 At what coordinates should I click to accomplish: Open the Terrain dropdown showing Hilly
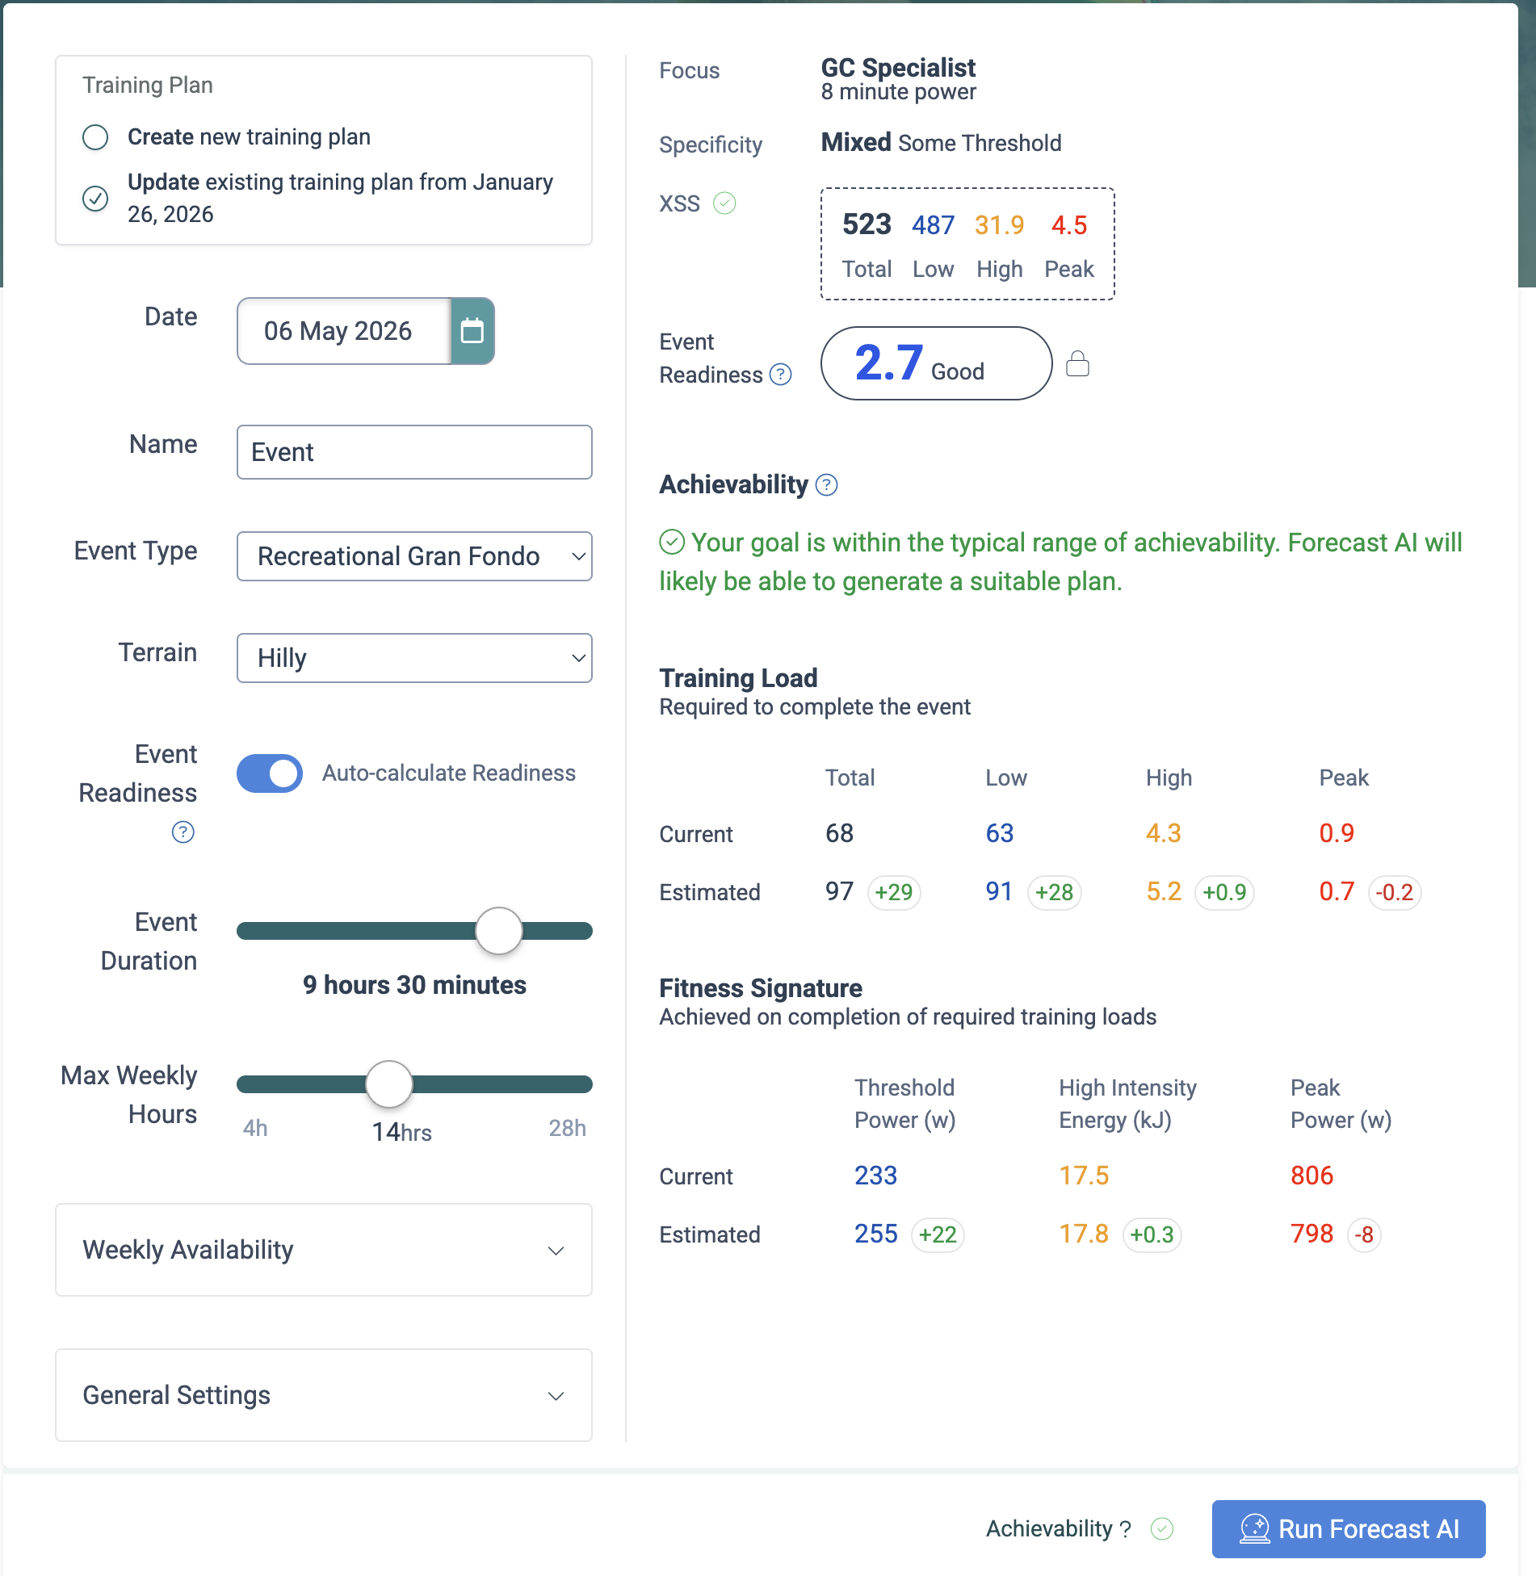click(414, 658)
